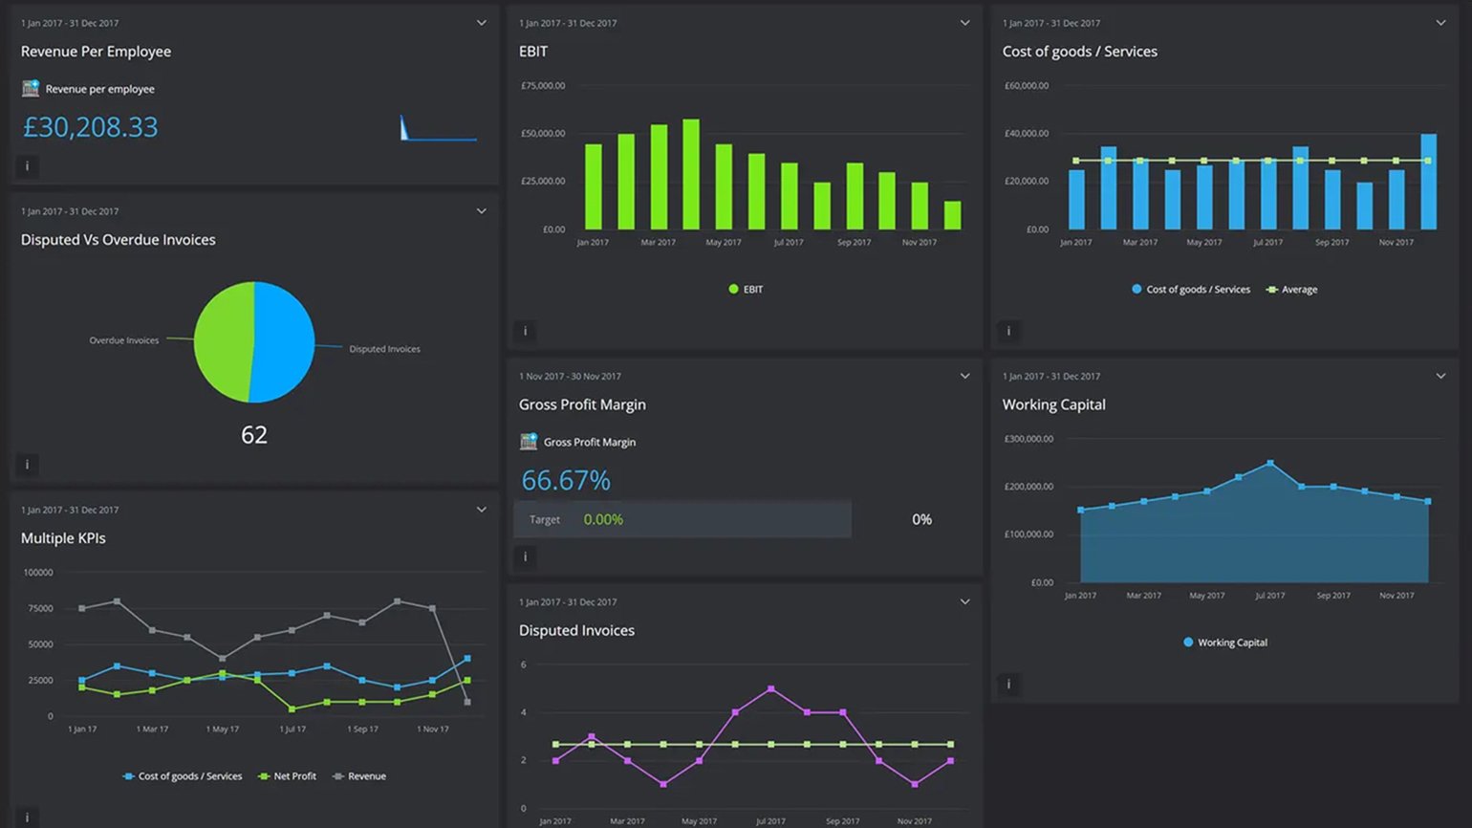Expand the Revenue Per Employee widget menu
The image size is (1472, 828).
pos(482,23)
